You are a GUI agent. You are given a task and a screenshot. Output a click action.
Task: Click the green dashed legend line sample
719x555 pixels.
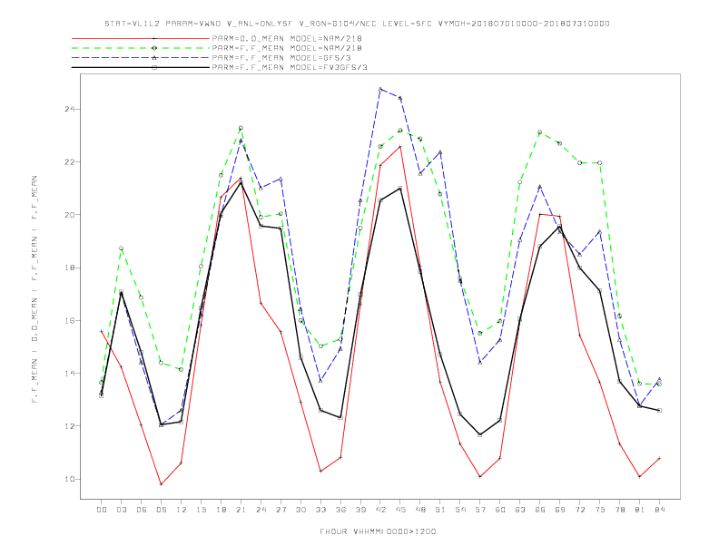(x=141, y=48)
